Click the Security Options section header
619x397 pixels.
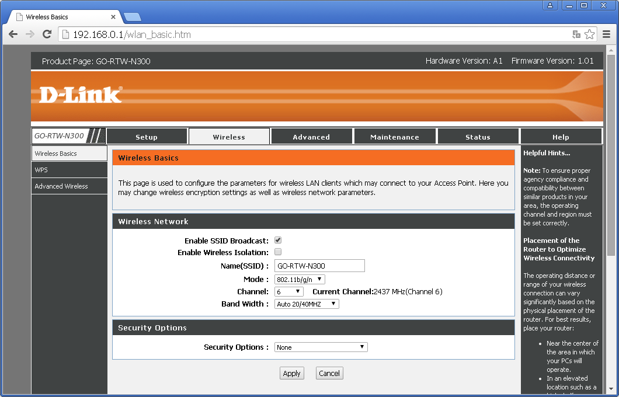pyautogui.click(x=314, y=328)
